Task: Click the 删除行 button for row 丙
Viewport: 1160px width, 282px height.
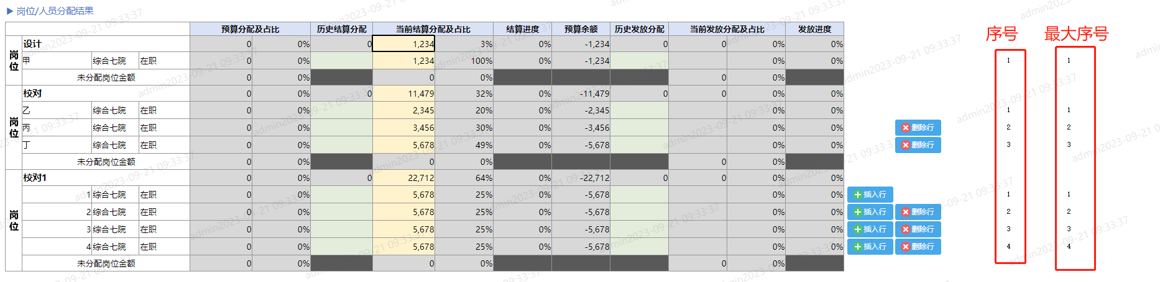Action: (x=918, y=128)
